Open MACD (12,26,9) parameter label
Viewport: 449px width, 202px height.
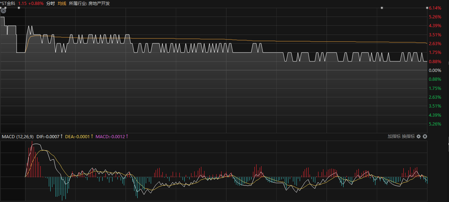click(18, 136)
